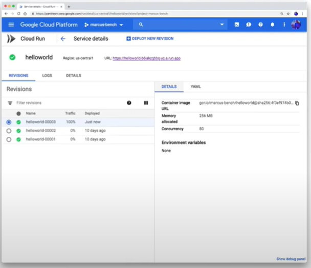Click Environment variables heading
Viewport: 311px width, 268px height.
pos(184,143)
